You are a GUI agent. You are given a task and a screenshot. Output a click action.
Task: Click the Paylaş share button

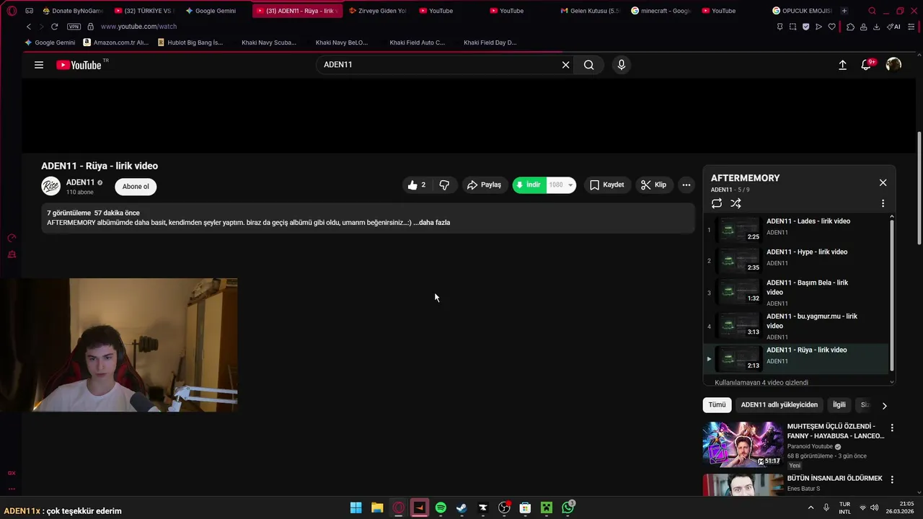[484, 185]
